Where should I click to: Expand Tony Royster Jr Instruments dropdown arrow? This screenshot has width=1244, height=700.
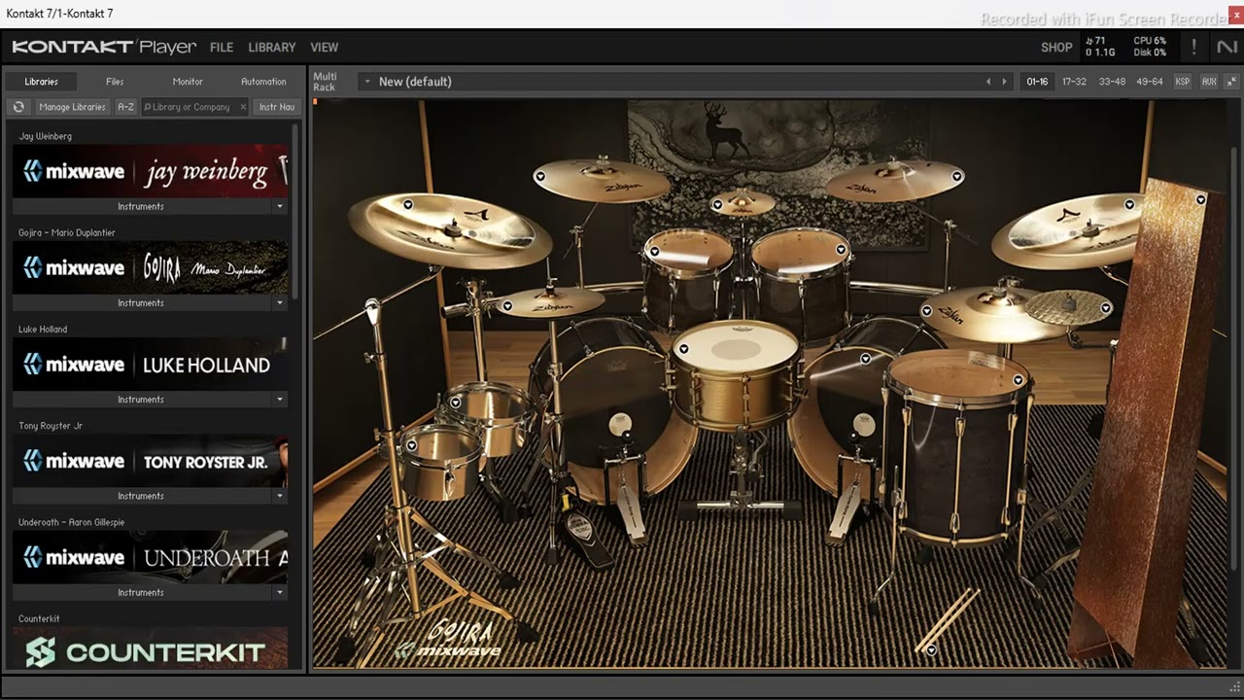coord(280,496)
